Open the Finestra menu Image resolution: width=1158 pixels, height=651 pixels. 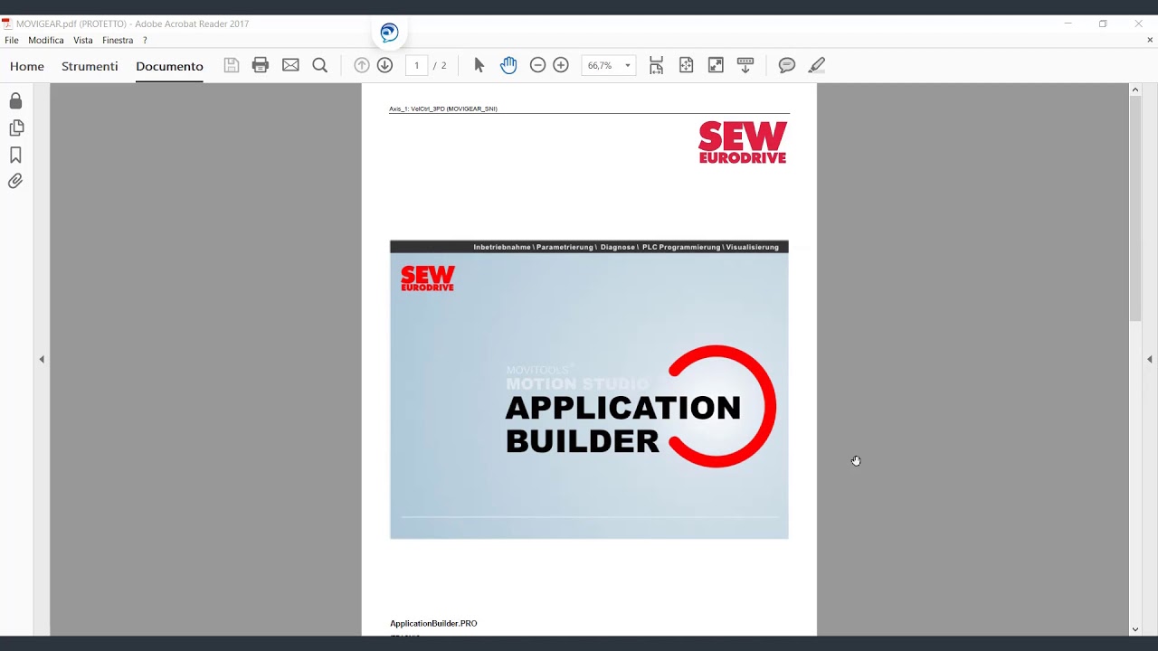(x=118, y=40)
